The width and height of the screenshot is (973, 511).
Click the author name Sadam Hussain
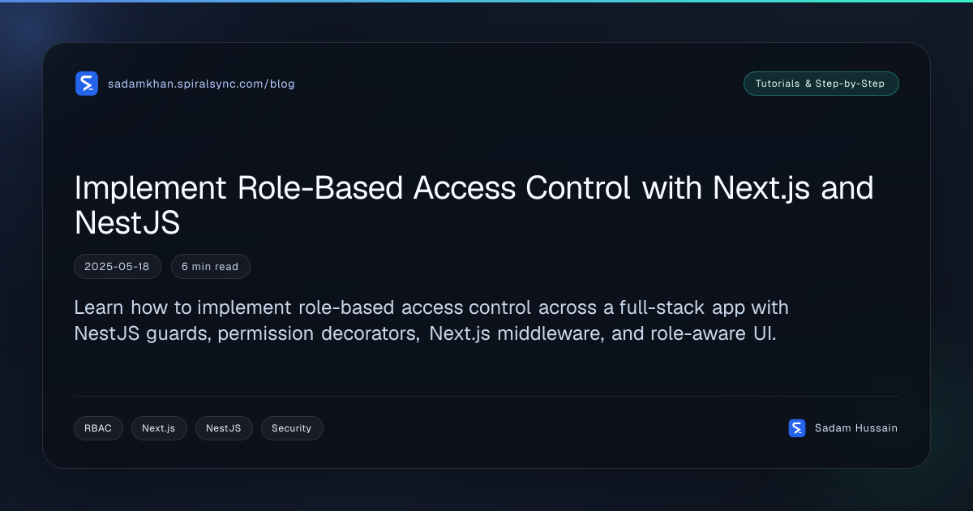point(856,428)
